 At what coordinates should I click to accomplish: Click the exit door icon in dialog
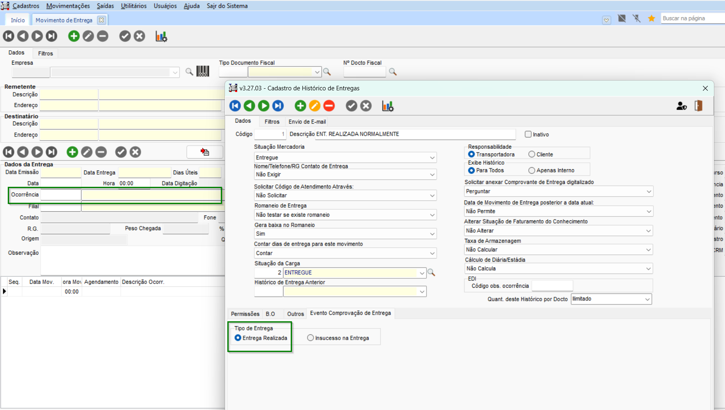pos(698,106)
